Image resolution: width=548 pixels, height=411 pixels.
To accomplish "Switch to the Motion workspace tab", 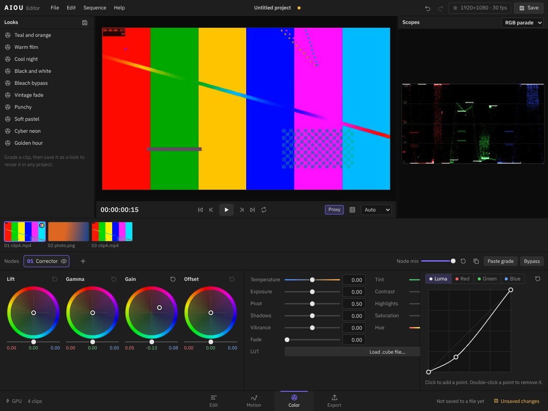I will pos(254,401).
